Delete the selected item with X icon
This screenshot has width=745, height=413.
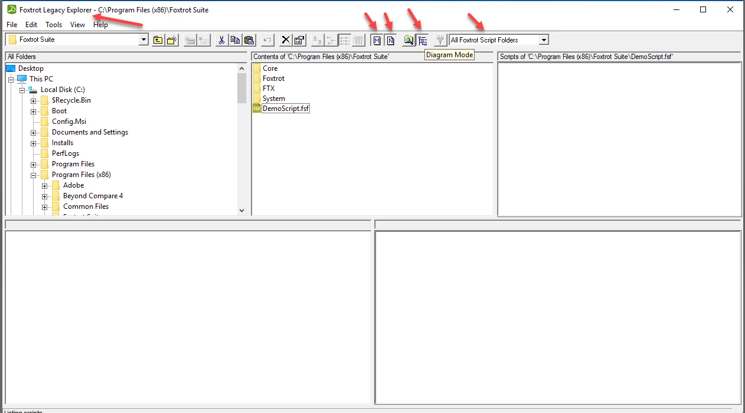[286, 40]
